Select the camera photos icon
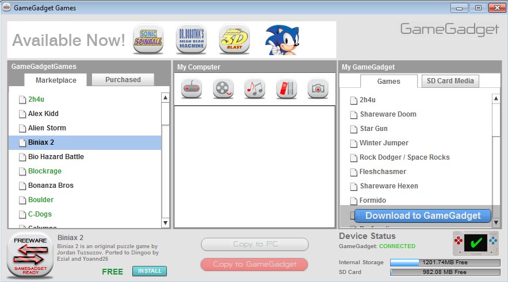 pyautogui.click(x=318, y=88)
